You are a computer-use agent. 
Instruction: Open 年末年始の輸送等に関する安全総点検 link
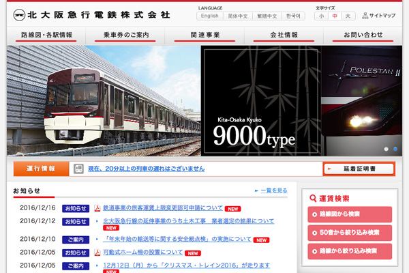point(177,239)
